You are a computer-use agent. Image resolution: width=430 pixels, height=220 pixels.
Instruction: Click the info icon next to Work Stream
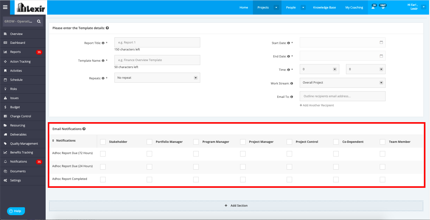coord(292,84)
